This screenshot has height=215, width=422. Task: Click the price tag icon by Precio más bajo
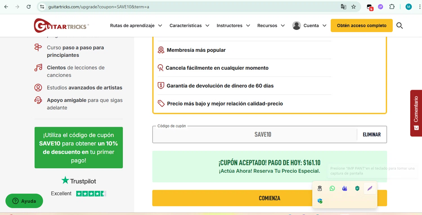tap(161, 104)
